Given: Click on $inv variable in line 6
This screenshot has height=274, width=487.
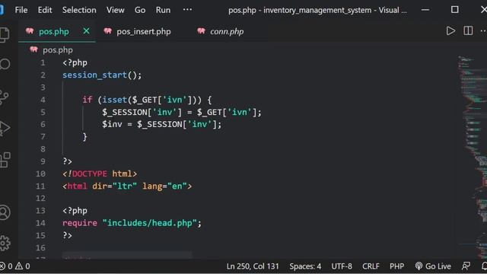Looking at the screenshot, I should pos(112,124).
